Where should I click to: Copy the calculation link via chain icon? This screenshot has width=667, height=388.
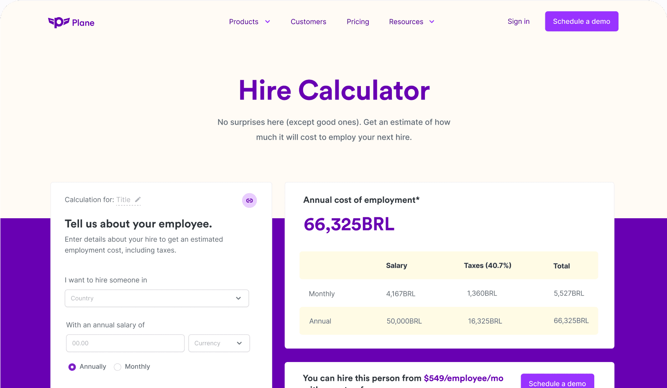[249, 201]
